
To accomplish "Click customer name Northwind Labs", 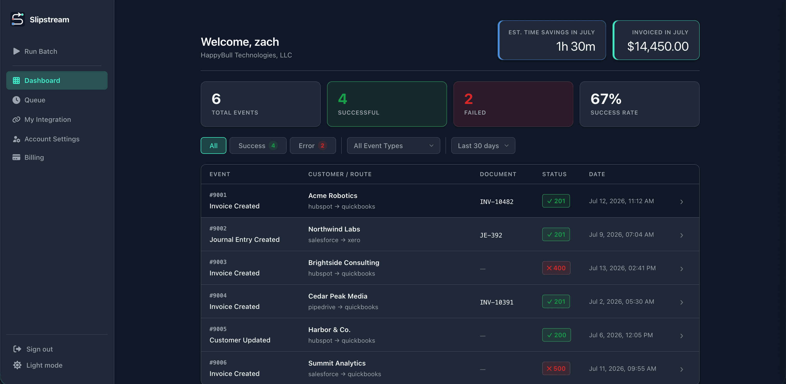I will click(334, 229).
